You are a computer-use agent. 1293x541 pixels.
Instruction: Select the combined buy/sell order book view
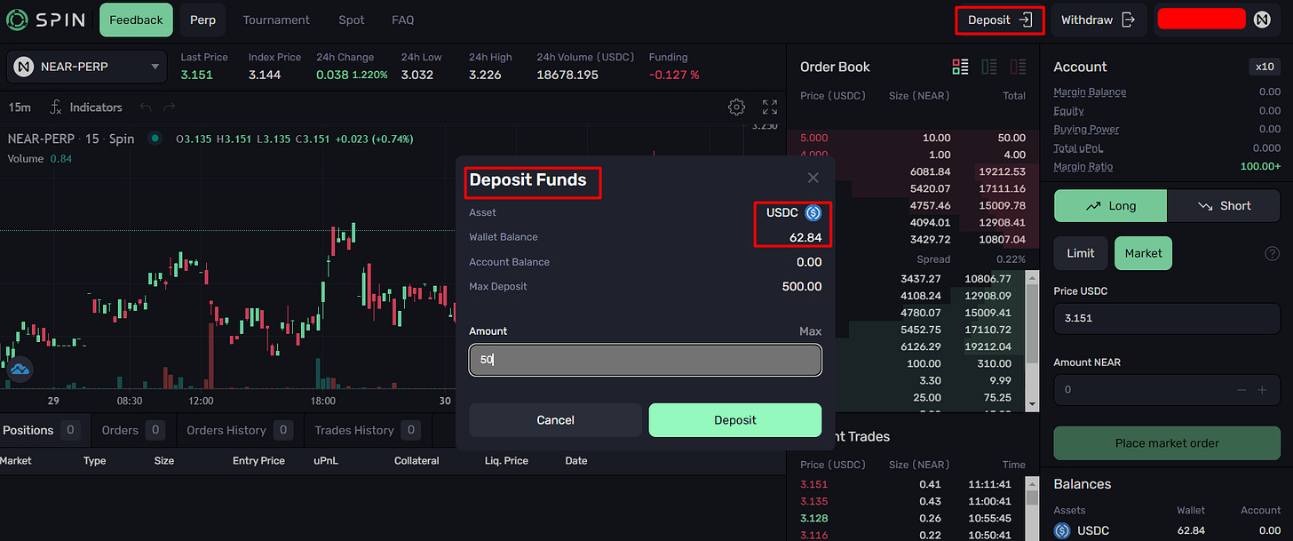[960, 66]
